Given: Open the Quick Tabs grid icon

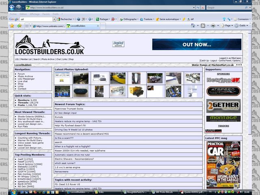Looking at the screenshot, I should [x=27, y=26].
